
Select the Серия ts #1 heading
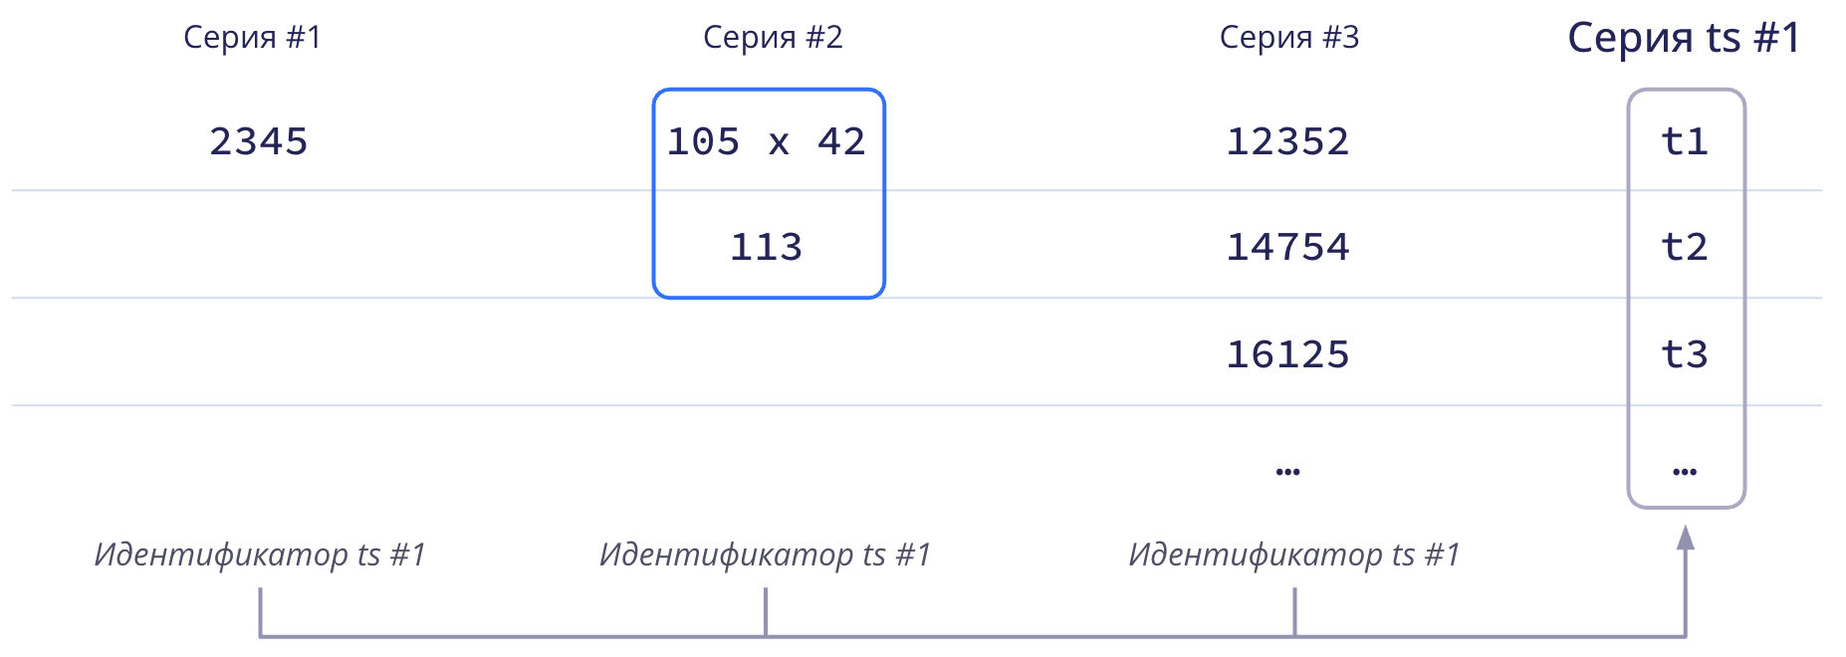click(x=1684, y=38)
